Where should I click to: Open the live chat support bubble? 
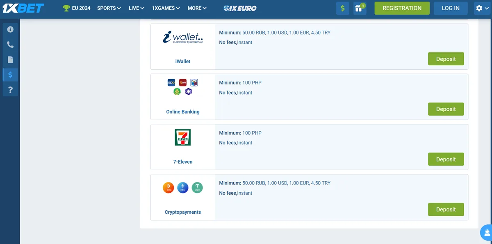click(x=487, y=233)
